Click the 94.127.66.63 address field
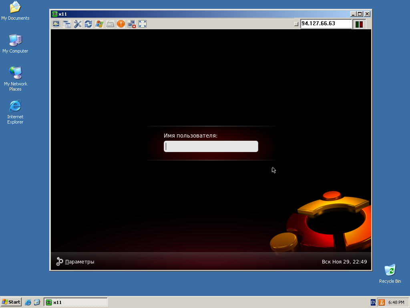This screenshot has width=410, height=308. coord(326,24)
